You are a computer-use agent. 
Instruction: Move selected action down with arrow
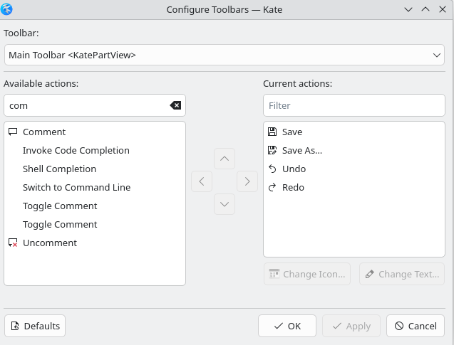click(225, 204)
